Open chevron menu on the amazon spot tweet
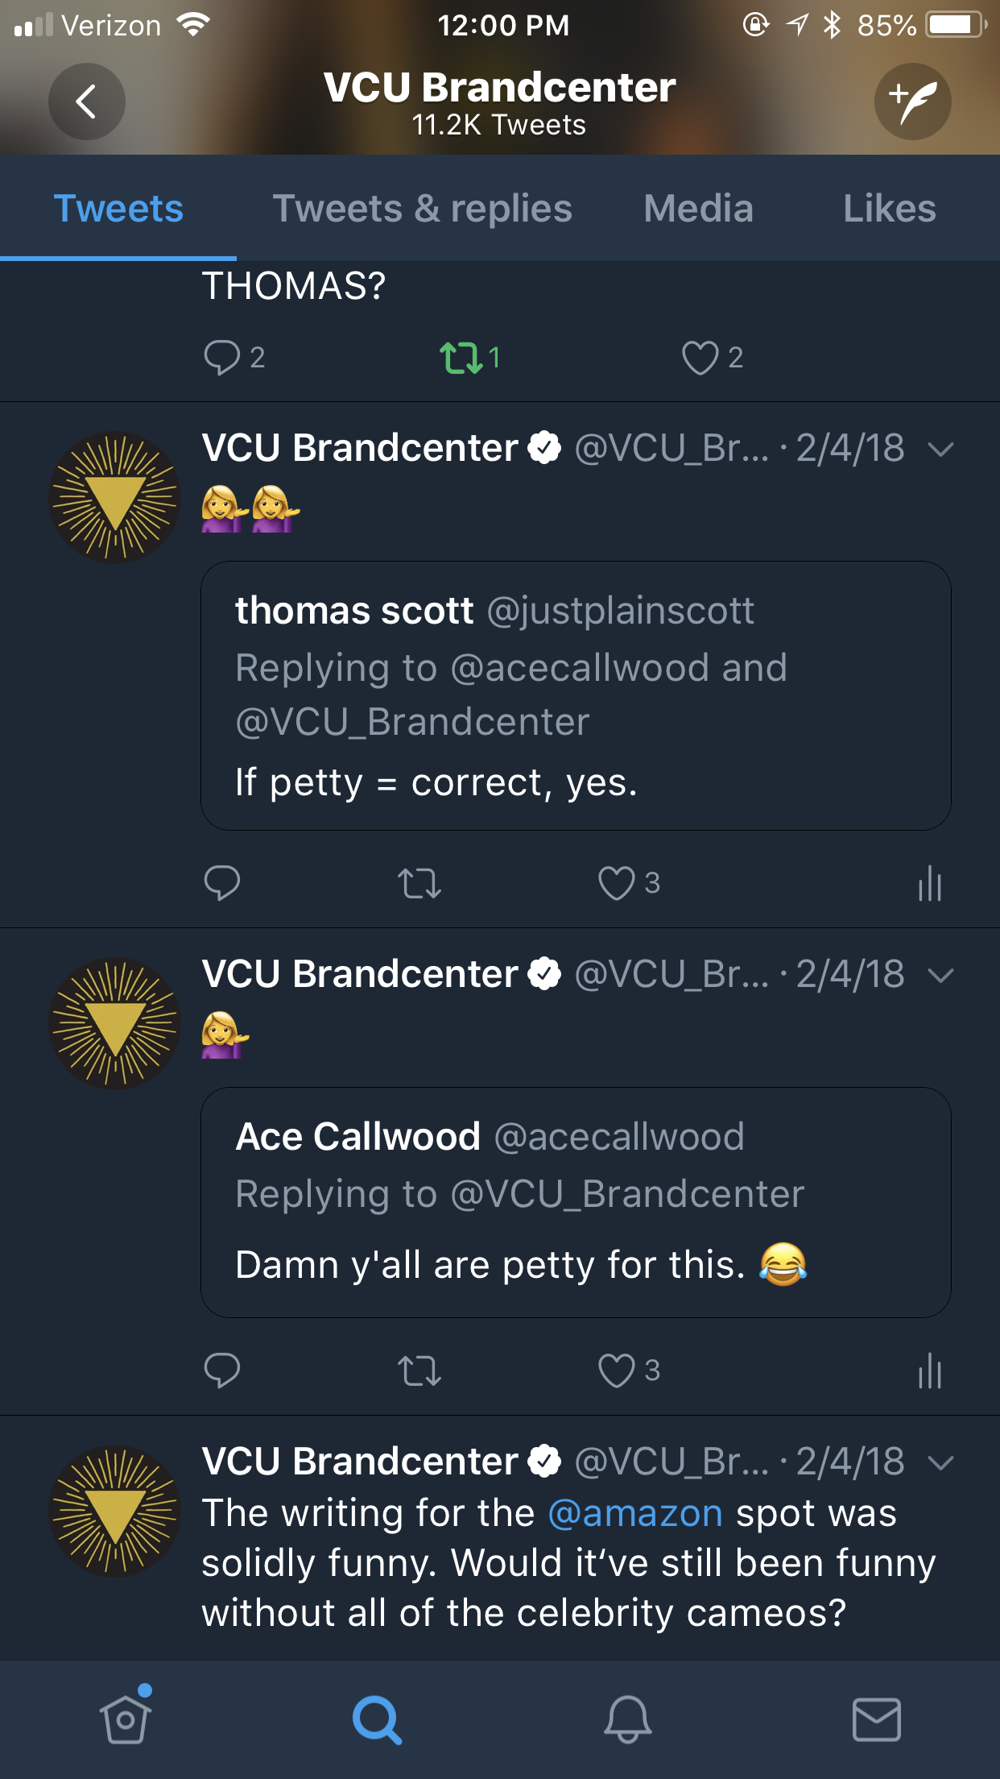 [940, 1462]
